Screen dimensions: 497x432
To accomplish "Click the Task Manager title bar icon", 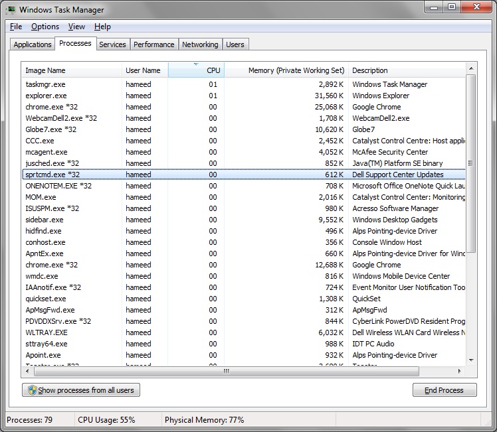I will pos(11,10).
